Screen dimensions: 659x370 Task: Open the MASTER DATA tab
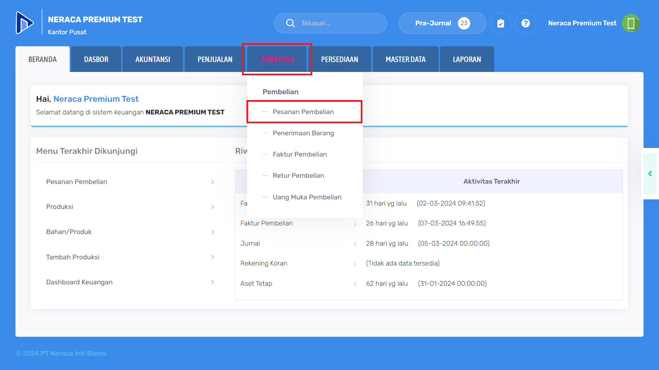pyautogui.click(x=406, y=59)
